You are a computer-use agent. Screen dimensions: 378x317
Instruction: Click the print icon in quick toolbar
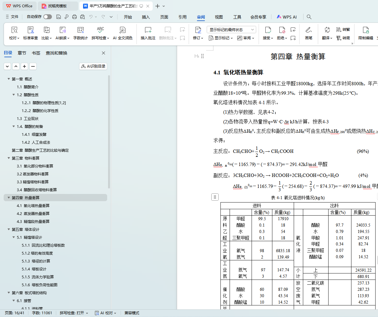(75, 17)
